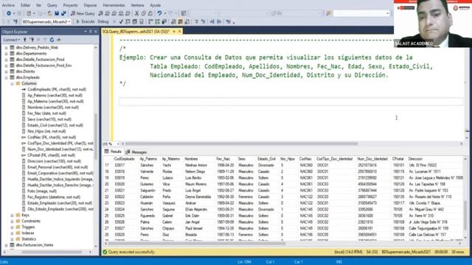Toggle Include Actual Execution Plan icon

pyautogui.click(x=150, y=21)
